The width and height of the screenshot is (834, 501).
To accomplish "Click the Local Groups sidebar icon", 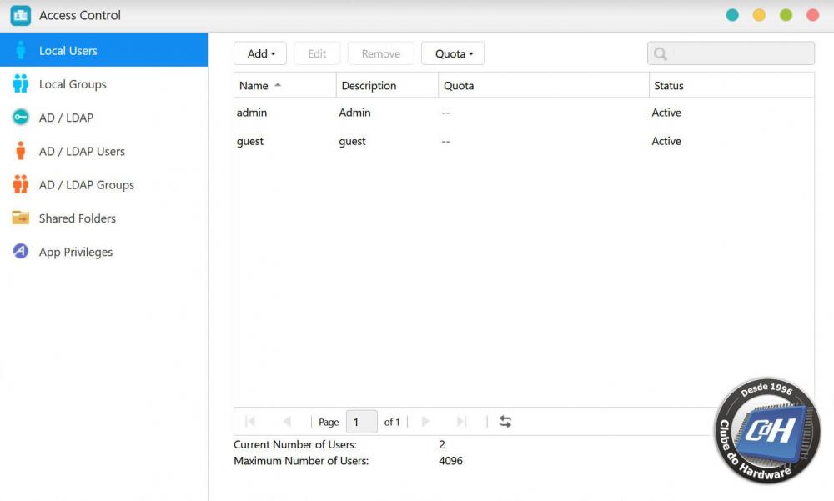I will click(21, 84).
